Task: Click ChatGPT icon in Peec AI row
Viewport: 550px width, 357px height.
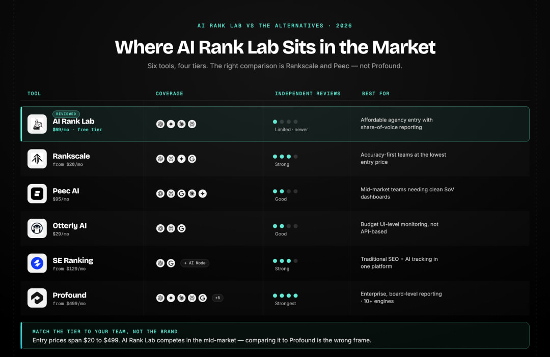Action: tap(160, 193)
